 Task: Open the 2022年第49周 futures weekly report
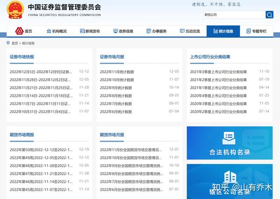pos(41,158)
